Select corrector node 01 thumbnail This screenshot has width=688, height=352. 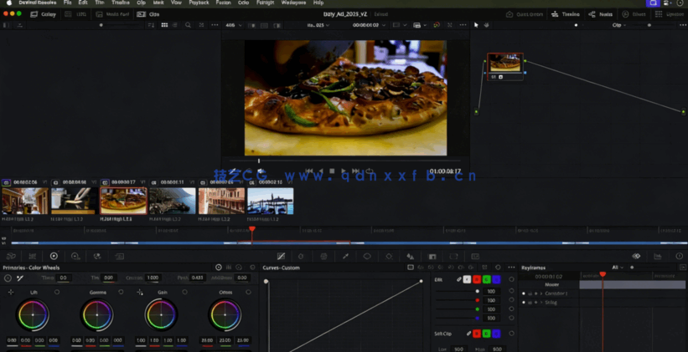(505, 64)
